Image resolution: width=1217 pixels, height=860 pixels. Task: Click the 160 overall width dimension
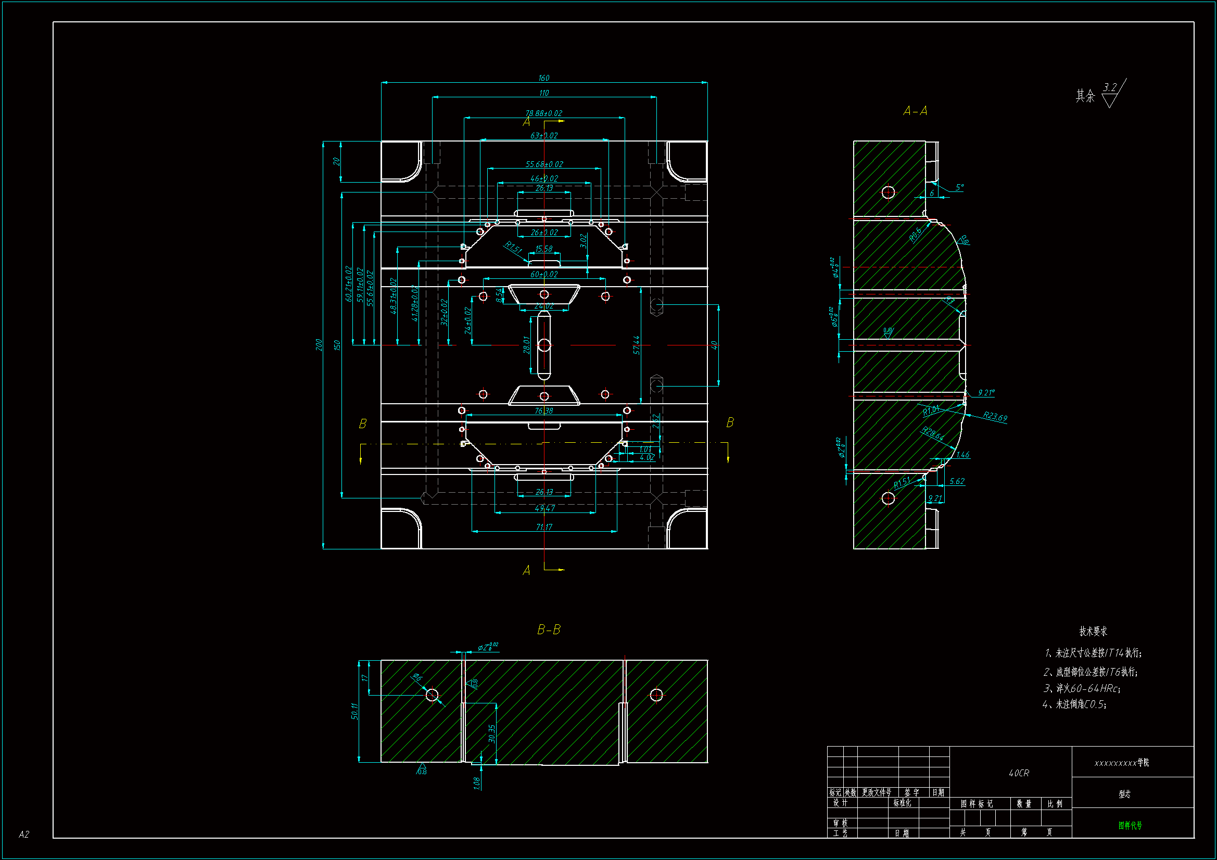544,78
